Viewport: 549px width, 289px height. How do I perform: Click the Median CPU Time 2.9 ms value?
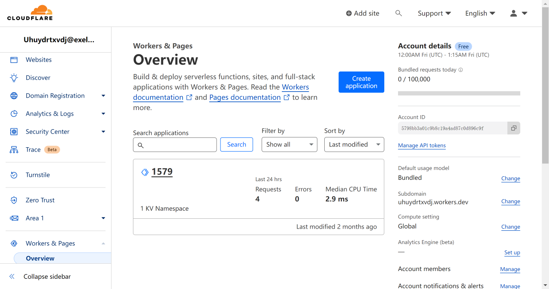[337, 199]
